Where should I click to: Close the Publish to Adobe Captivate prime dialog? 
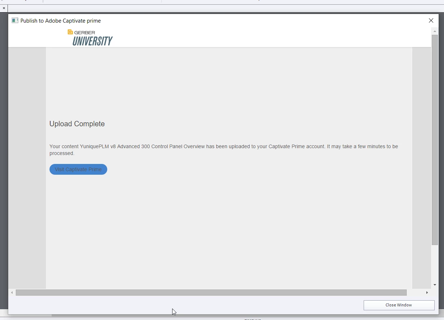click(x=431, y=20)
